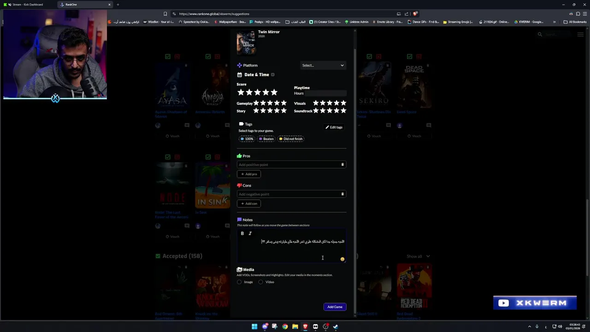Screen dimensions: 590x332
Task: Rate Story with the third star
Action: click(x=270, y=111)
